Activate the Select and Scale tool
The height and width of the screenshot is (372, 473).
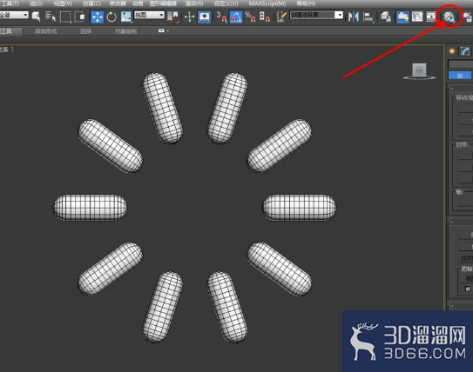tap(125, 17)
